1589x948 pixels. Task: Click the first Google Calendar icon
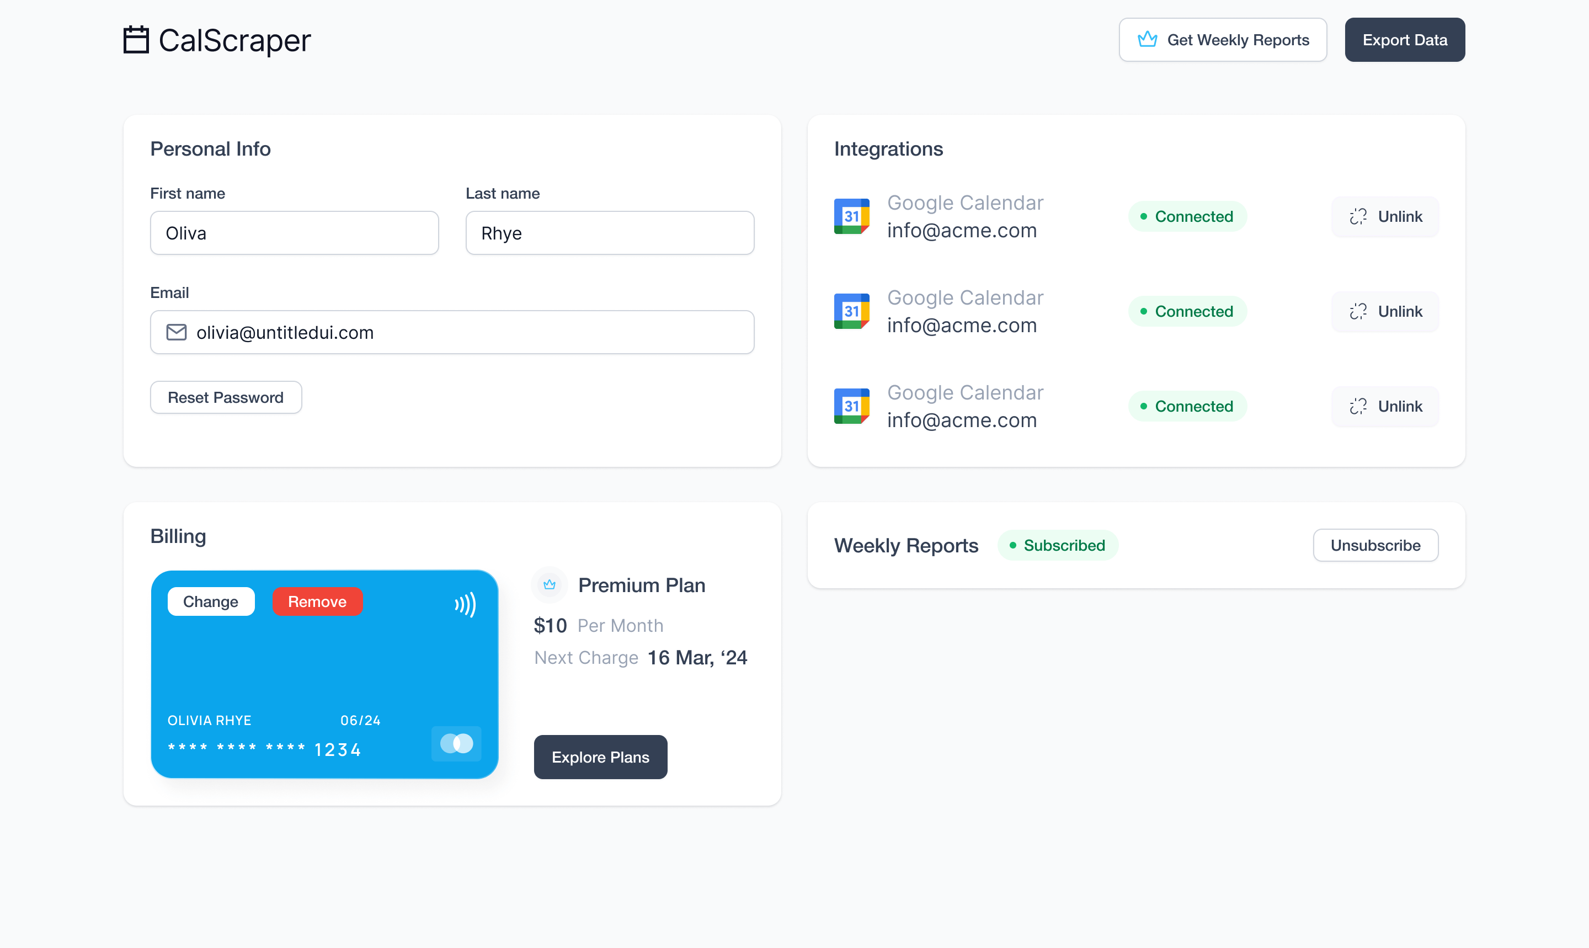pyautogui.click(x=851, y=216)
